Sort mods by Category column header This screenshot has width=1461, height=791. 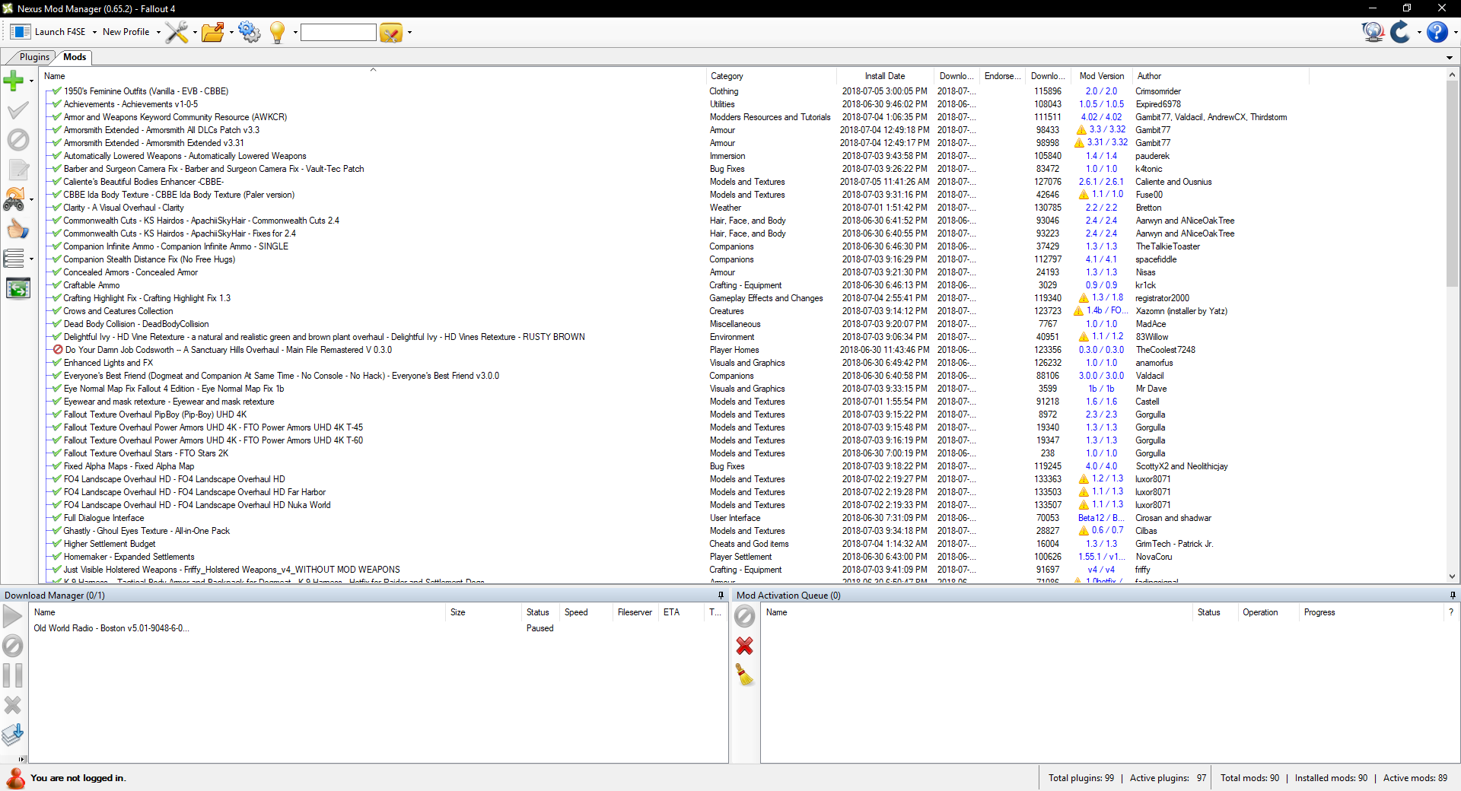click(x=727, y=76)
